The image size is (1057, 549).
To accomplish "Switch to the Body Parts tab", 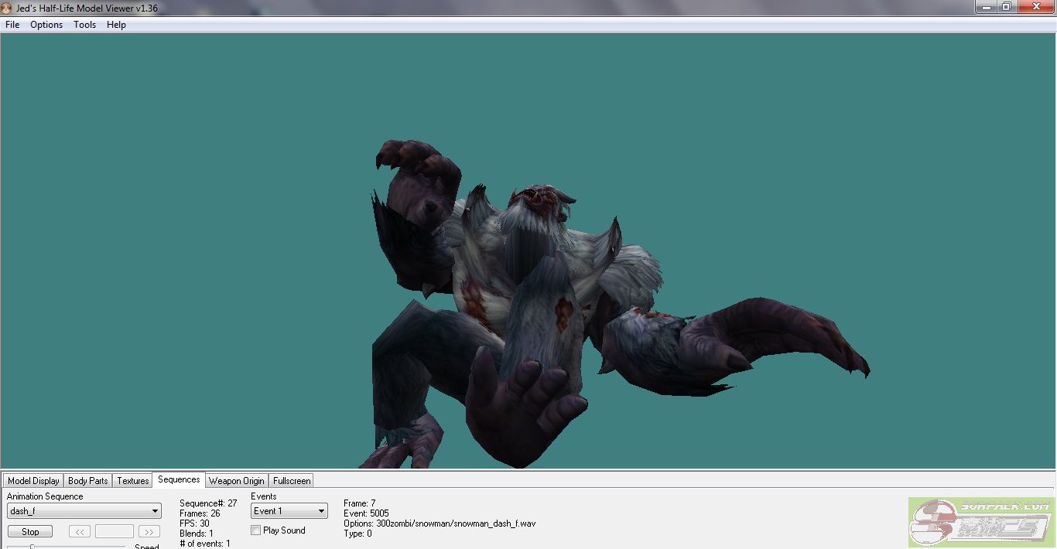I will (88, 481).
